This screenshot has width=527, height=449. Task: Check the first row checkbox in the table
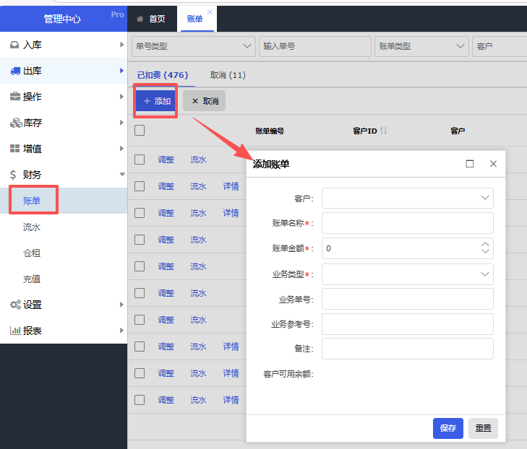(140, 160)
